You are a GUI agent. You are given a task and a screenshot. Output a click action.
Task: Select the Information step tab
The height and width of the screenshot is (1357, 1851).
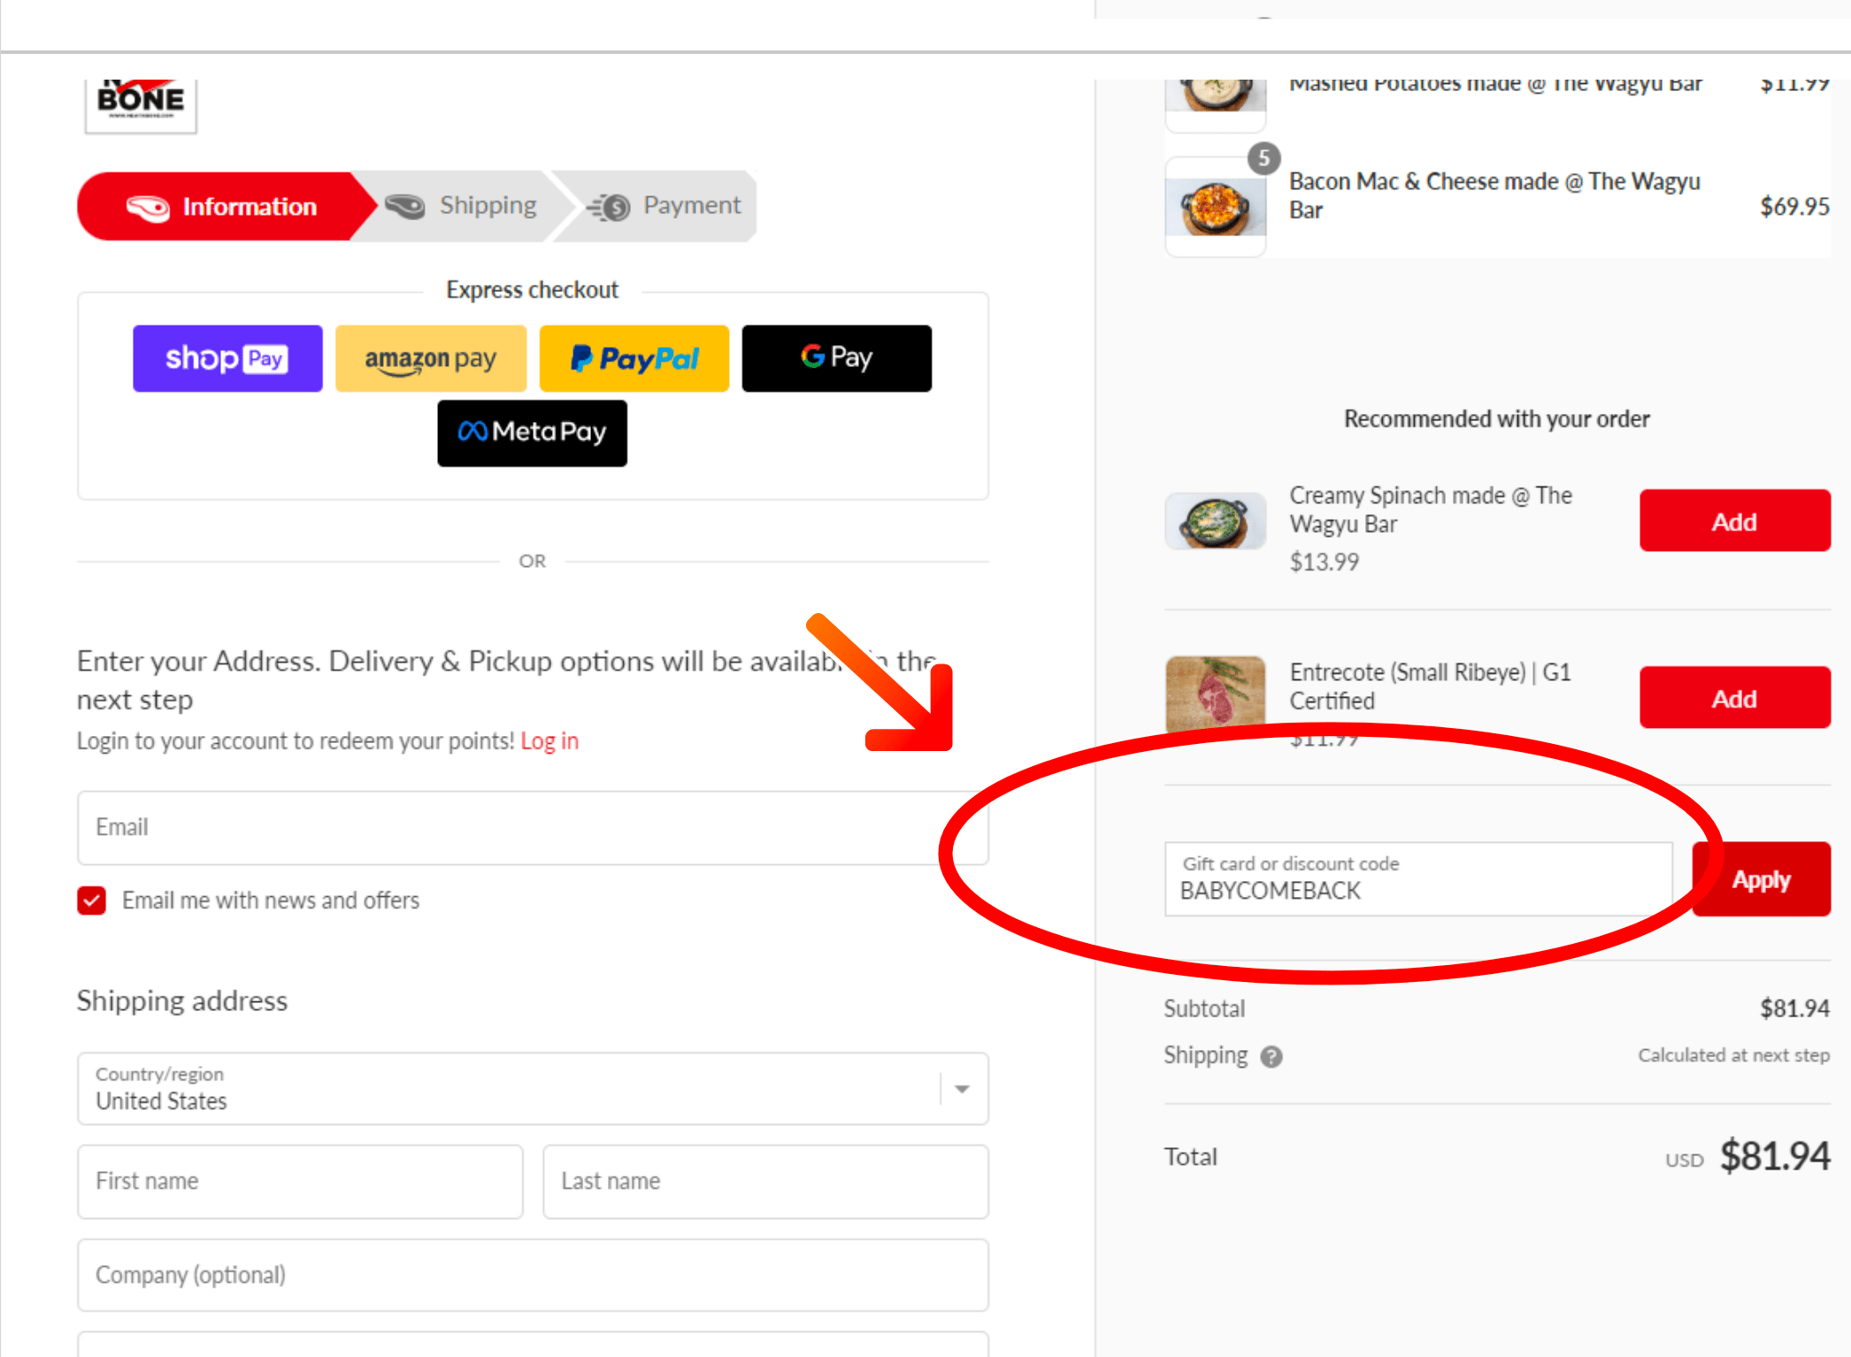coord(221,206)
